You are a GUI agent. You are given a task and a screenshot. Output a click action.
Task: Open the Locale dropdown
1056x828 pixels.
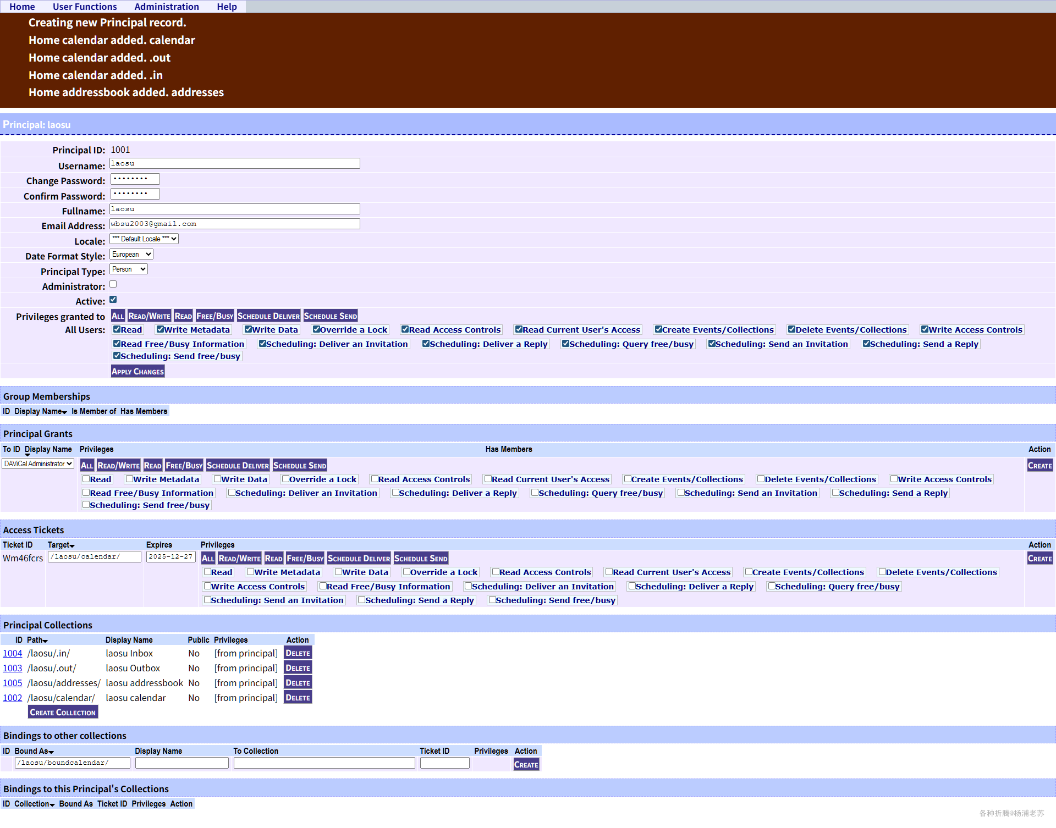point(144,239)
